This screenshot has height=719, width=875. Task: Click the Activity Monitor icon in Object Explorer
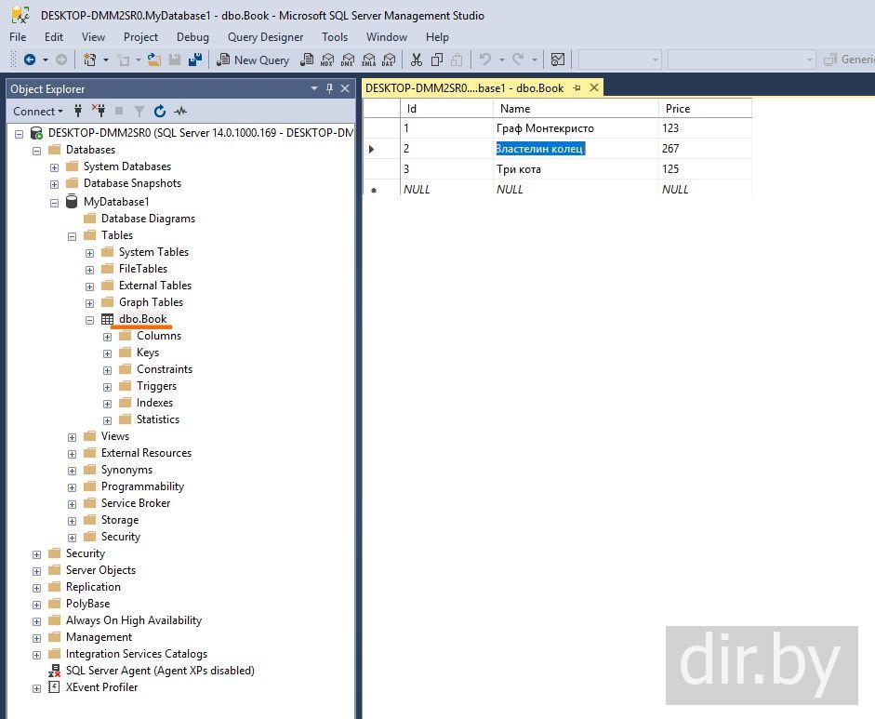coord(179,112)
